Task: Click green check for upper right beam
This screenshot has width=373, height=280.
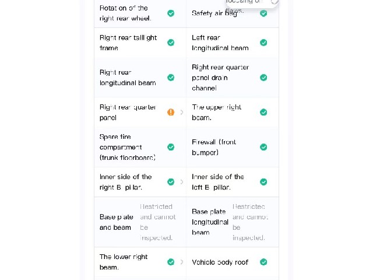Action: point(263,112)
